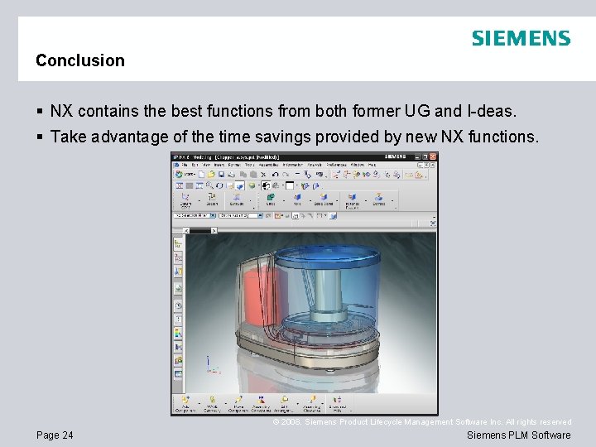Click the Show and Hide tool
The image size is (596, 447).
337,404
